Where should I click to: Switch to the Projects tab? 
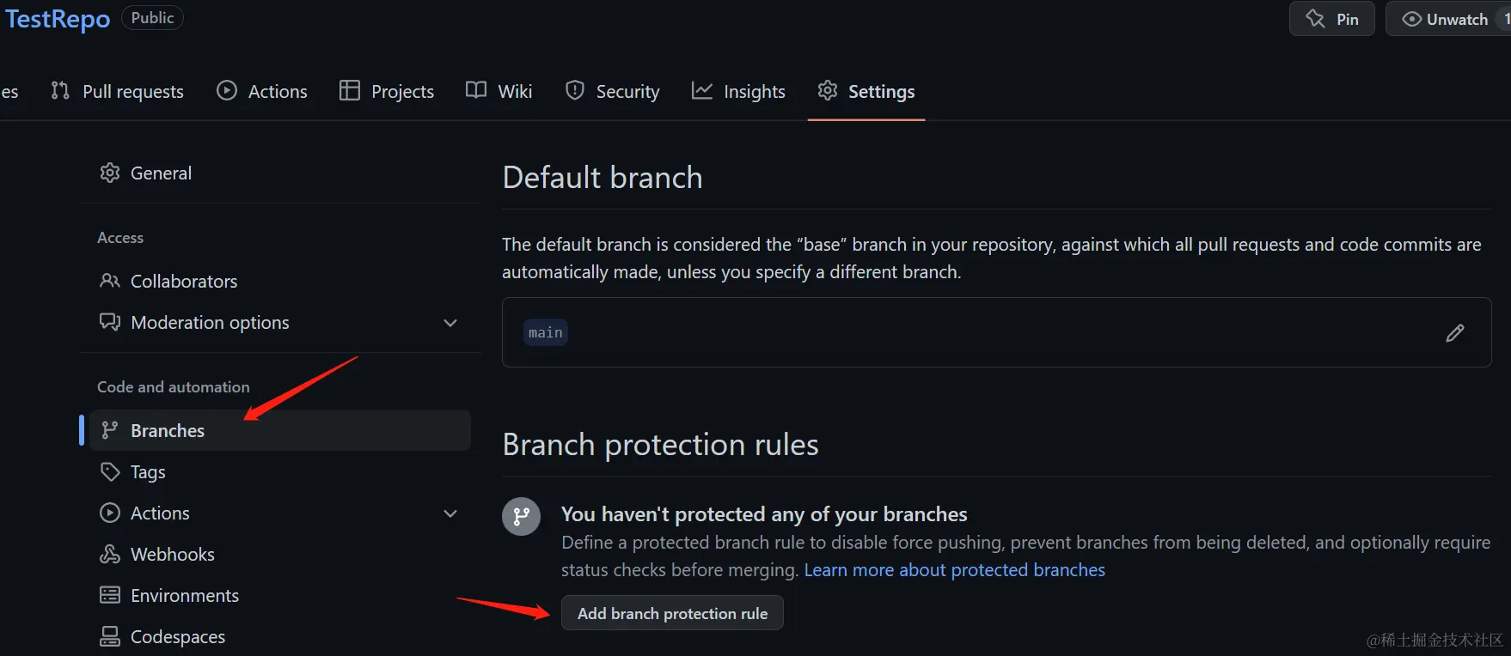(x=386, y=91)
